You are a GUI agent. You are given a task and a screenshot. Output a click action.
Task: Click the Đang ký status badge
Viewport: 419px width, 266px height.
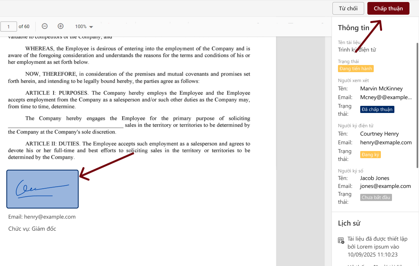[x=370, y=155]
